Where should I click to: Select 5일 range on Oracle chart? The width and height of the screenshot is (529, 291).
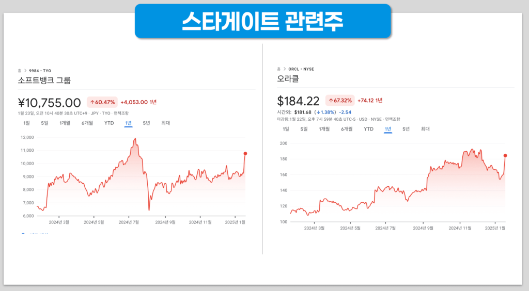point(304,130)
